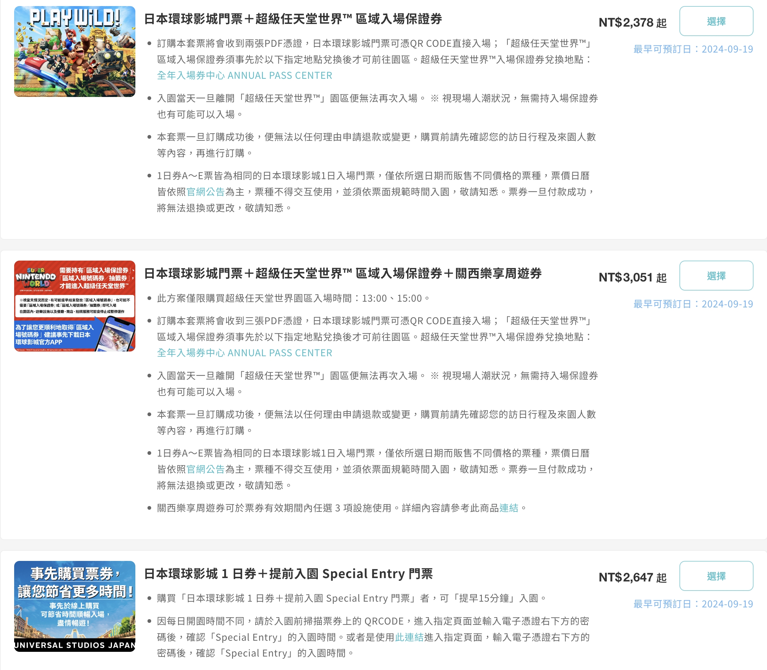Viewport: 767px width, 670px height.
Task: Click the NT$2,647 起 price
Action: coord(632,578)
